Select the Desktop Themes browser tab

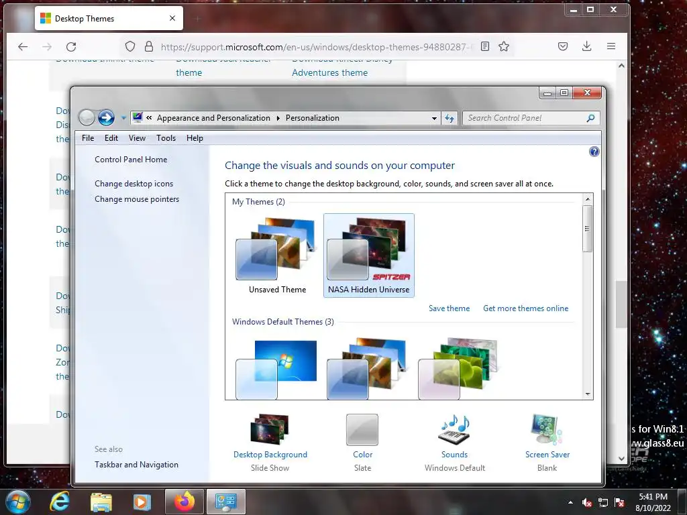pyautogui.click(x=109, y=18)
